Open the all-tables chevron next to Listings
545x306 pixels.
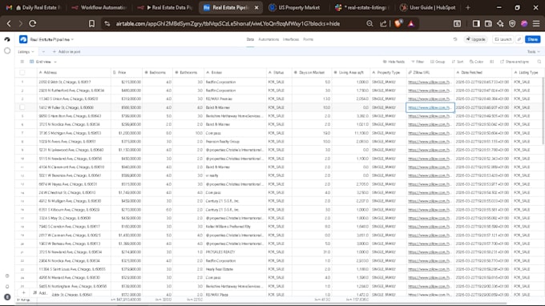pos(43,52)
